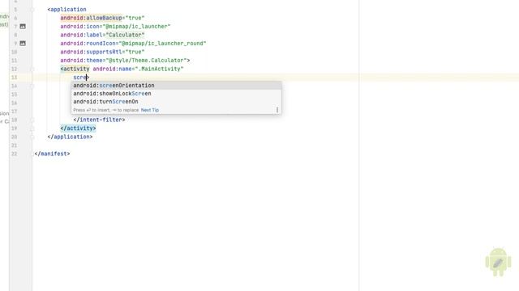Click the "@mipmap/ic_launcher" value

(x=136, y=27)
